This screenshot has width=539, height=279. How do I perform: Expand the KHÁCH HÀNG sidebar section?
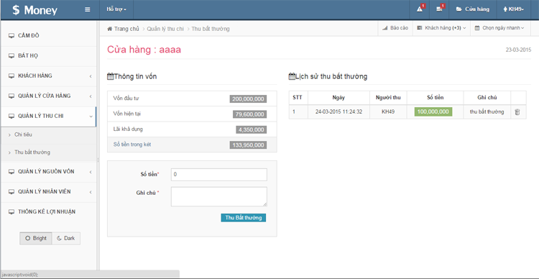pyautogui.click(x=48, y=76)
